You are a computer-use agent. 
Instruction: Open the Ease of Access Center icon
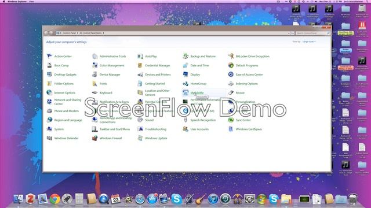tap(231, 75)
